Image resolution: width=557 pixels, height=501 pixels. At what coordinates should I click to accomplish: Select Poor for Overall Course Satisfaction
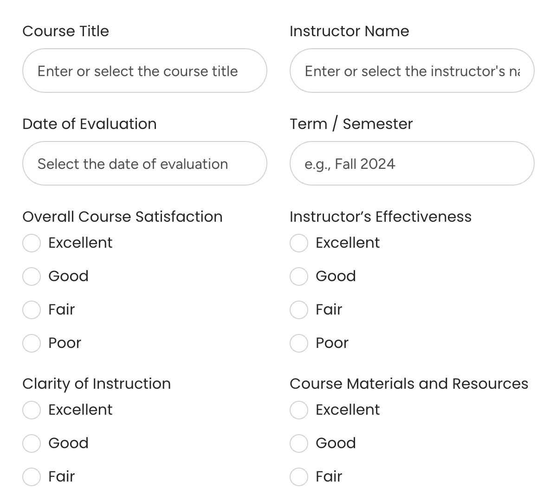(31, 343)
